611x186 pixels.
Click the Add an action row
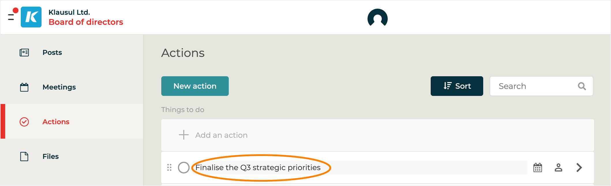[221, 135]
